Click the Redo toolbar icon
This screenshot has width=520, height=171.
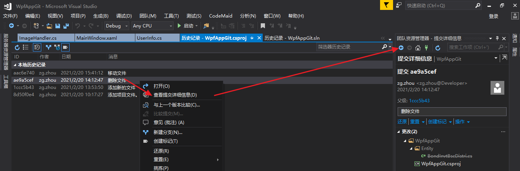pyautogui.click(x=91, y=26)
